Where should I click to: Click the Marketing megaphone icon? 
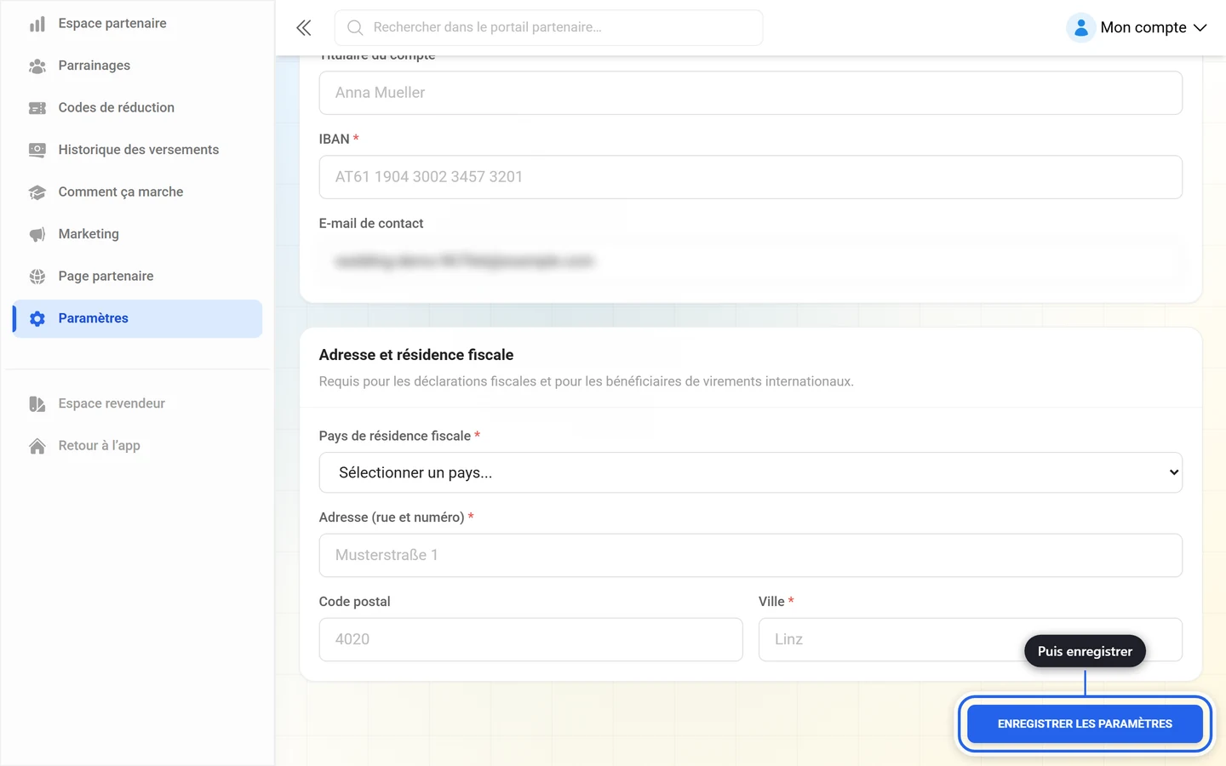[37, 234]
